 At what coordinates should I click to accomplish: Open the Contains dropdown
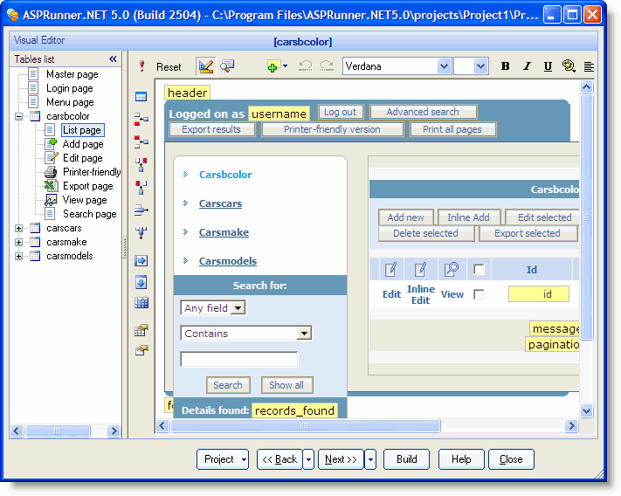tap(304, 334)
